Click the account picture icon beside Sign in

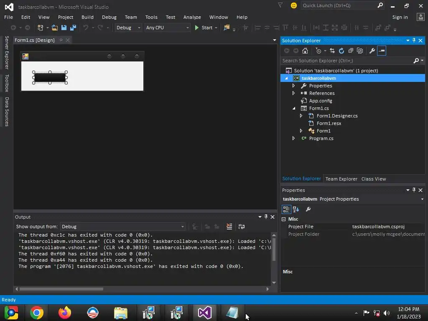pyautogui.click(x=420, y=17)
